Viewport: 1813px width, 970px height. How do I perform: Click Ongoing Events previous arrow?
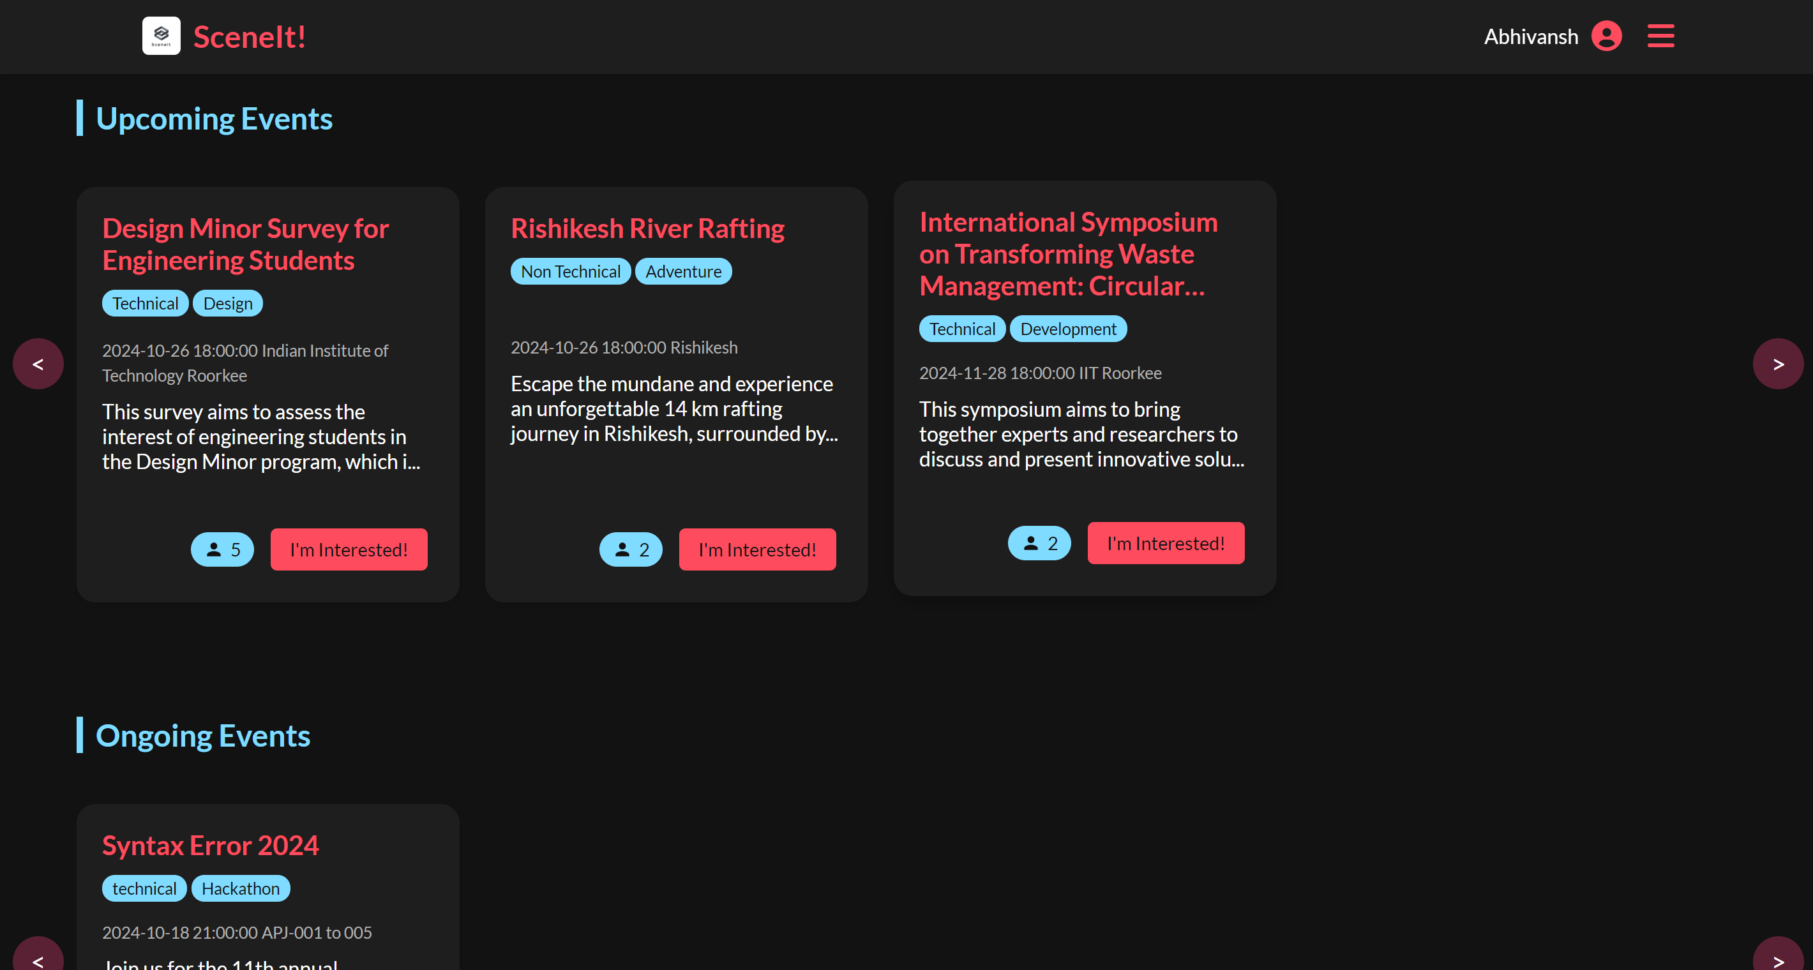coord(38,958)
